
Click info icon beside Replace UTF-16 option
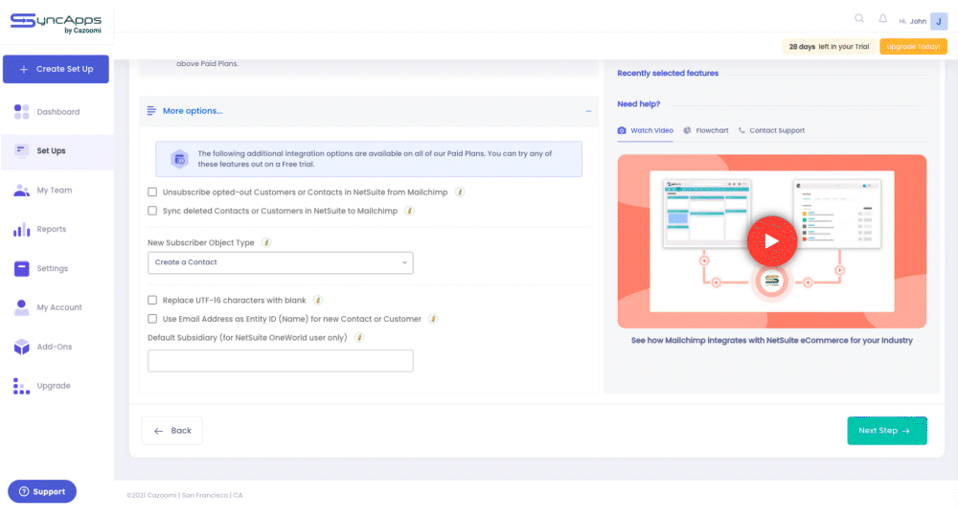click(318, 300)
